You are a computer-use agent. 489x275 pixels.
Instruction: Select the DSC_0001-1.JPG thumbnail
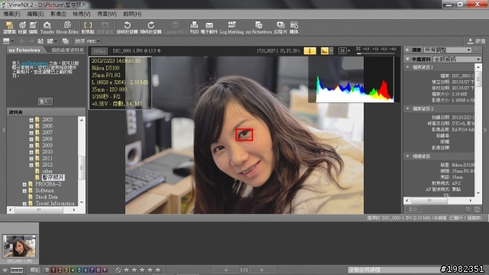19,246
